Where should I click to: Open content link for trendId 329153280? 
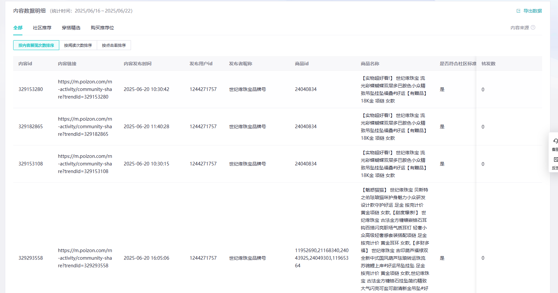(x=85, y=89)
